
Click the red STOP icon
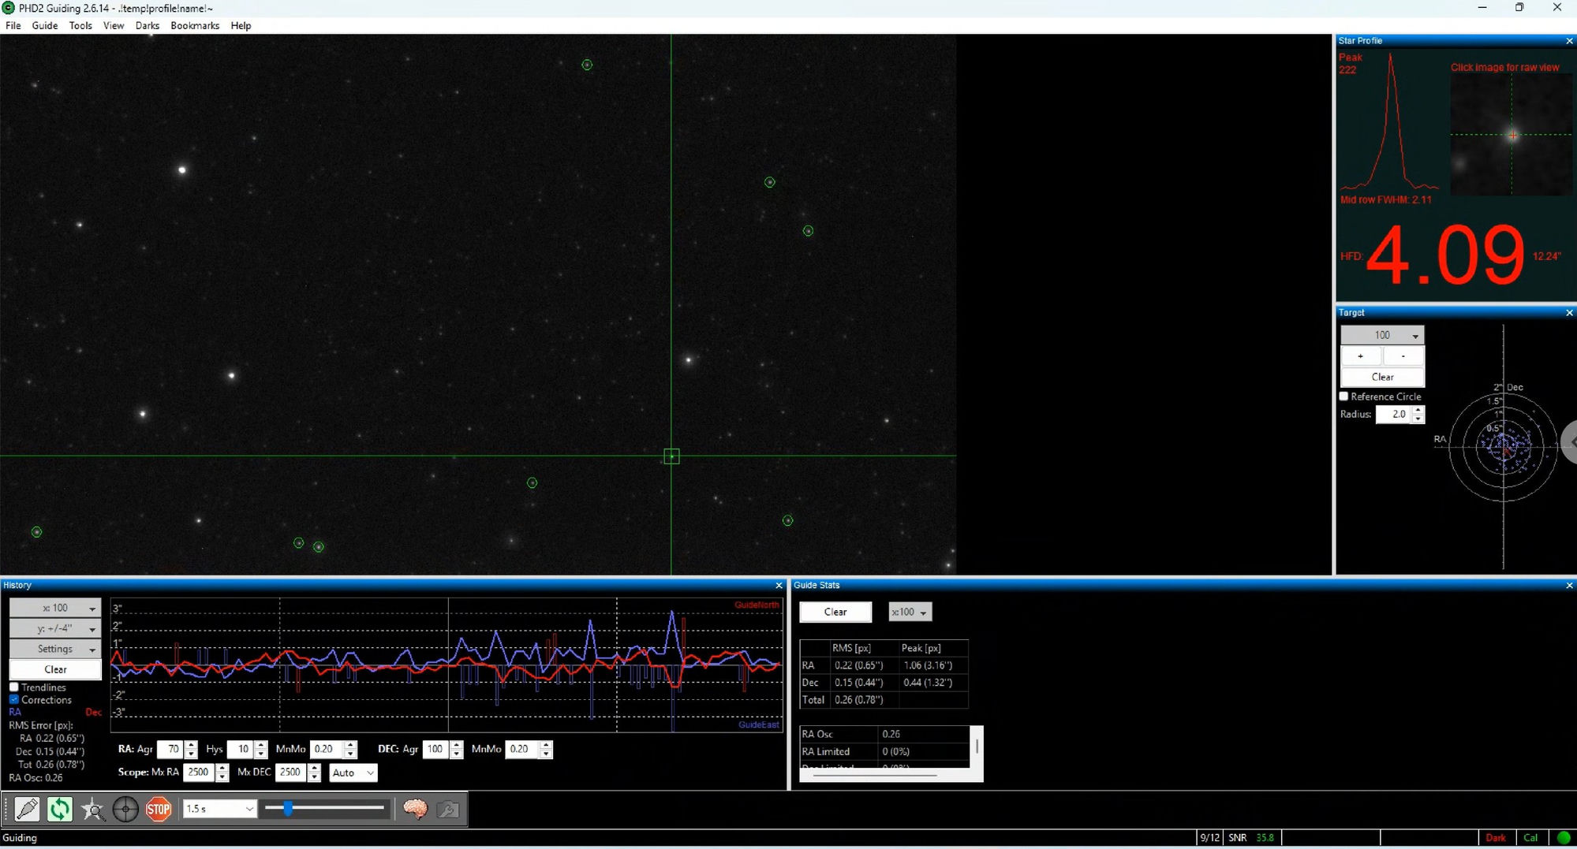(x=159, y=810)
